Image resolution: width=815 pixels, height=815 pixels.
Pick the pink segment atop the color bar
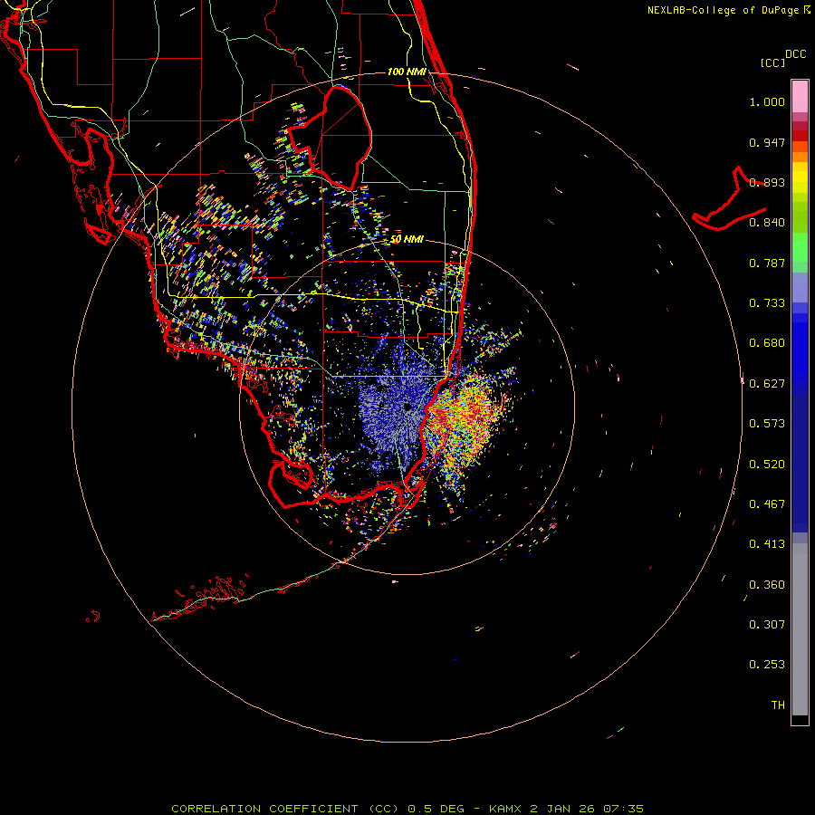pos(800,97)
